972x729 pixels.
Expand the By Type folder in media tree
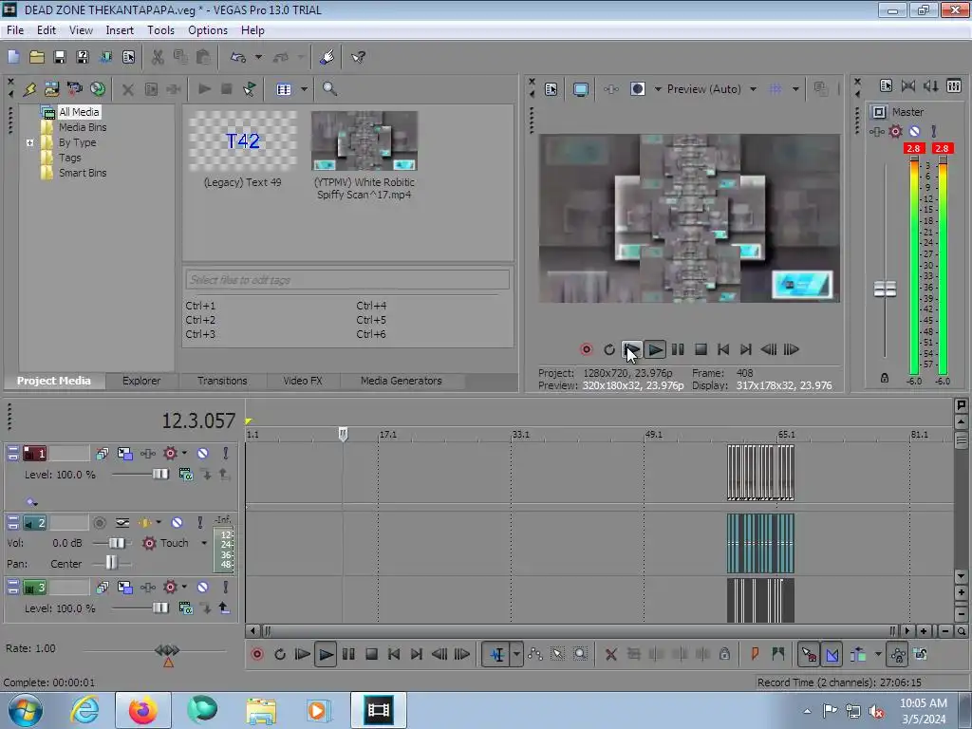click(29, 142)
